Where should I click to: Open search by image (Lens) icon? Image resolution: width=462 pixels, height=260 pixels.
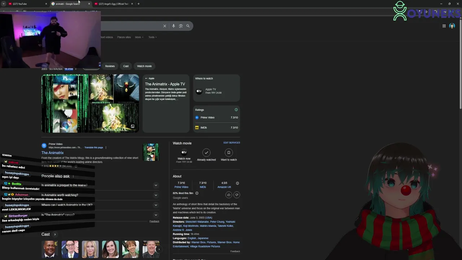pos(181,26)
